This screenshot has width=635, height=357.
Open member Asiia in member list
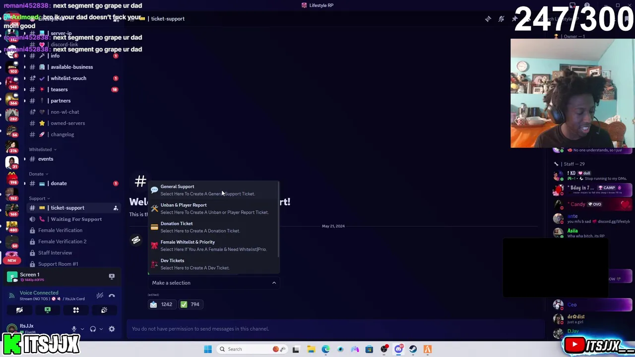593,233
